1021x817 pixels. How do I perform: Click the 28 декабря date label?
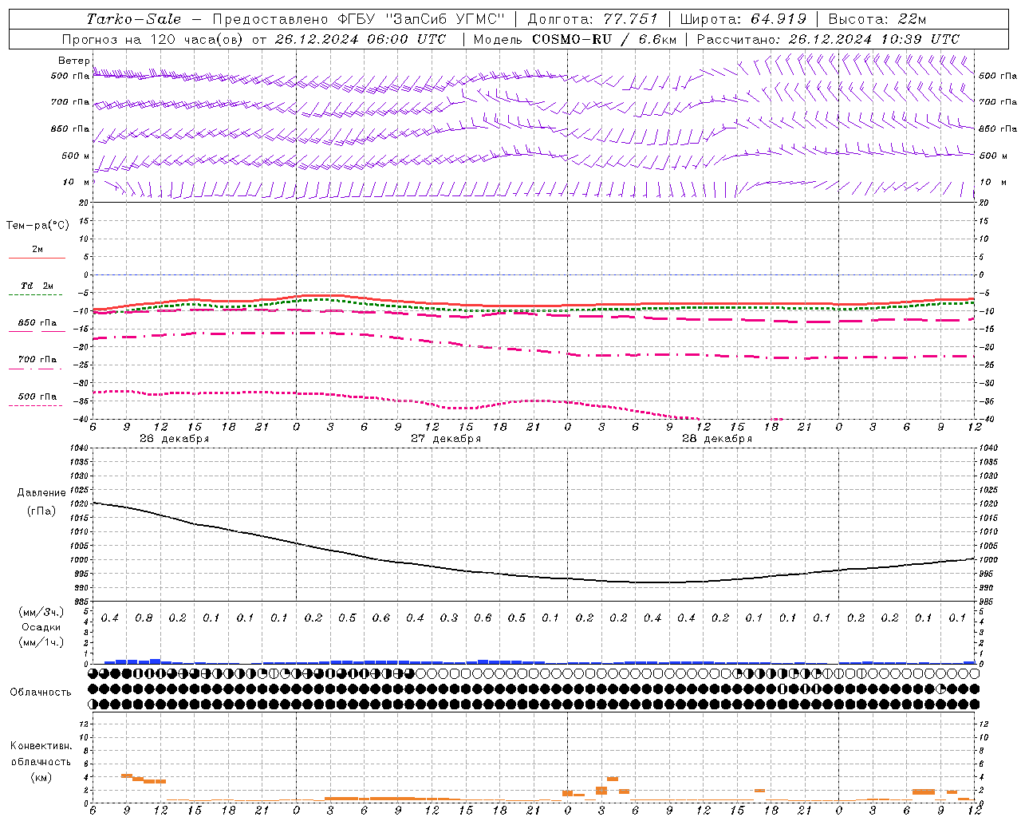(716, 439)
